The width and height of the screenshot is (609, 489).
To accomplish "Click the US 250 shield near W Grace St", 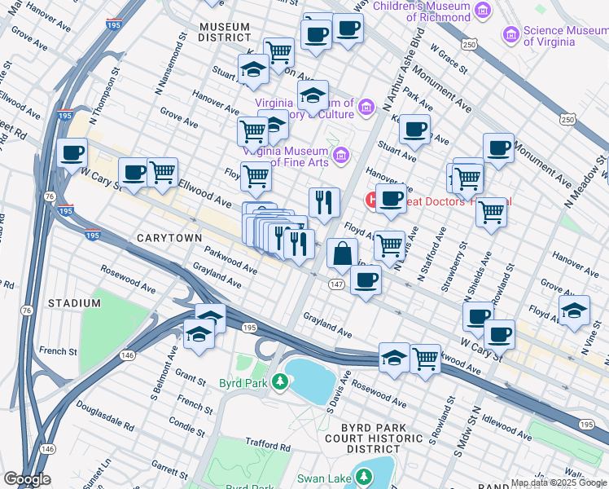I will tap(469, 44).
